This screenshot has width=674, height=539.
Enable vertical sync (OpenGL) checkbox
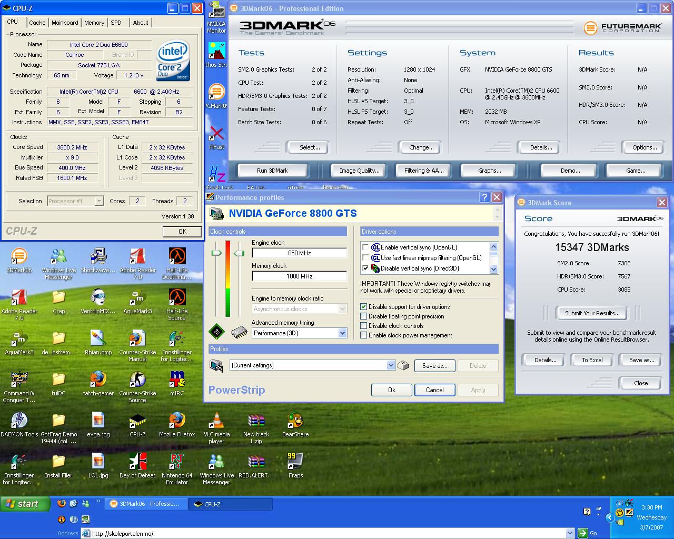click(x=365, y=247)
